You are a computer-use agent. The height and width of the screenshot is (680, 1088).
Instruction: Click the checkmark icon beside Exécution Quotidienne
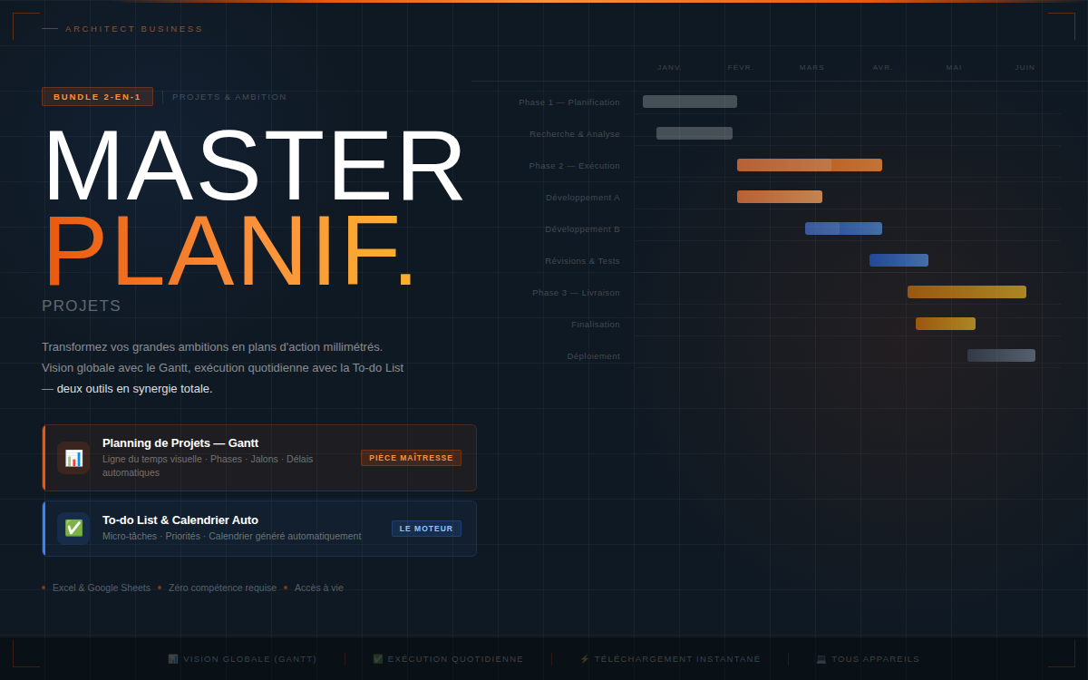[378, 659]
